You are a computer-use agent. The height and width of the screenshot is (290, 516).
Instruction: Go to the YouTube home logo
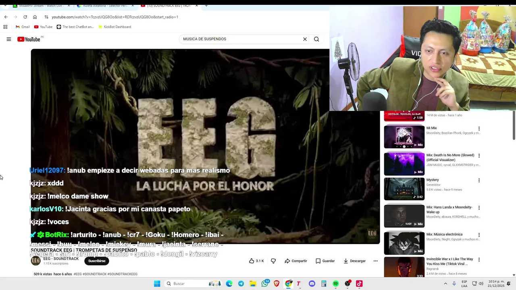(29, 39)
